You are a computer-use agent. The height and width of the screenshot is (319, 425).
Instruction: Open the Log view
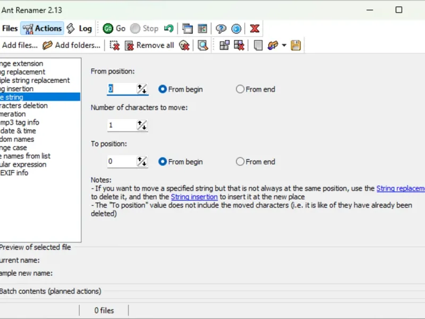[x=79, y=28]
